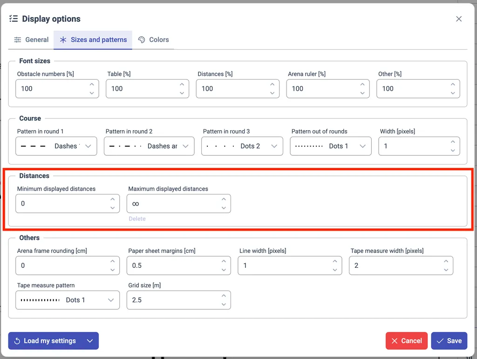
Task: Increase Obstacle numbers font size with up arrow
Action: 92,85
